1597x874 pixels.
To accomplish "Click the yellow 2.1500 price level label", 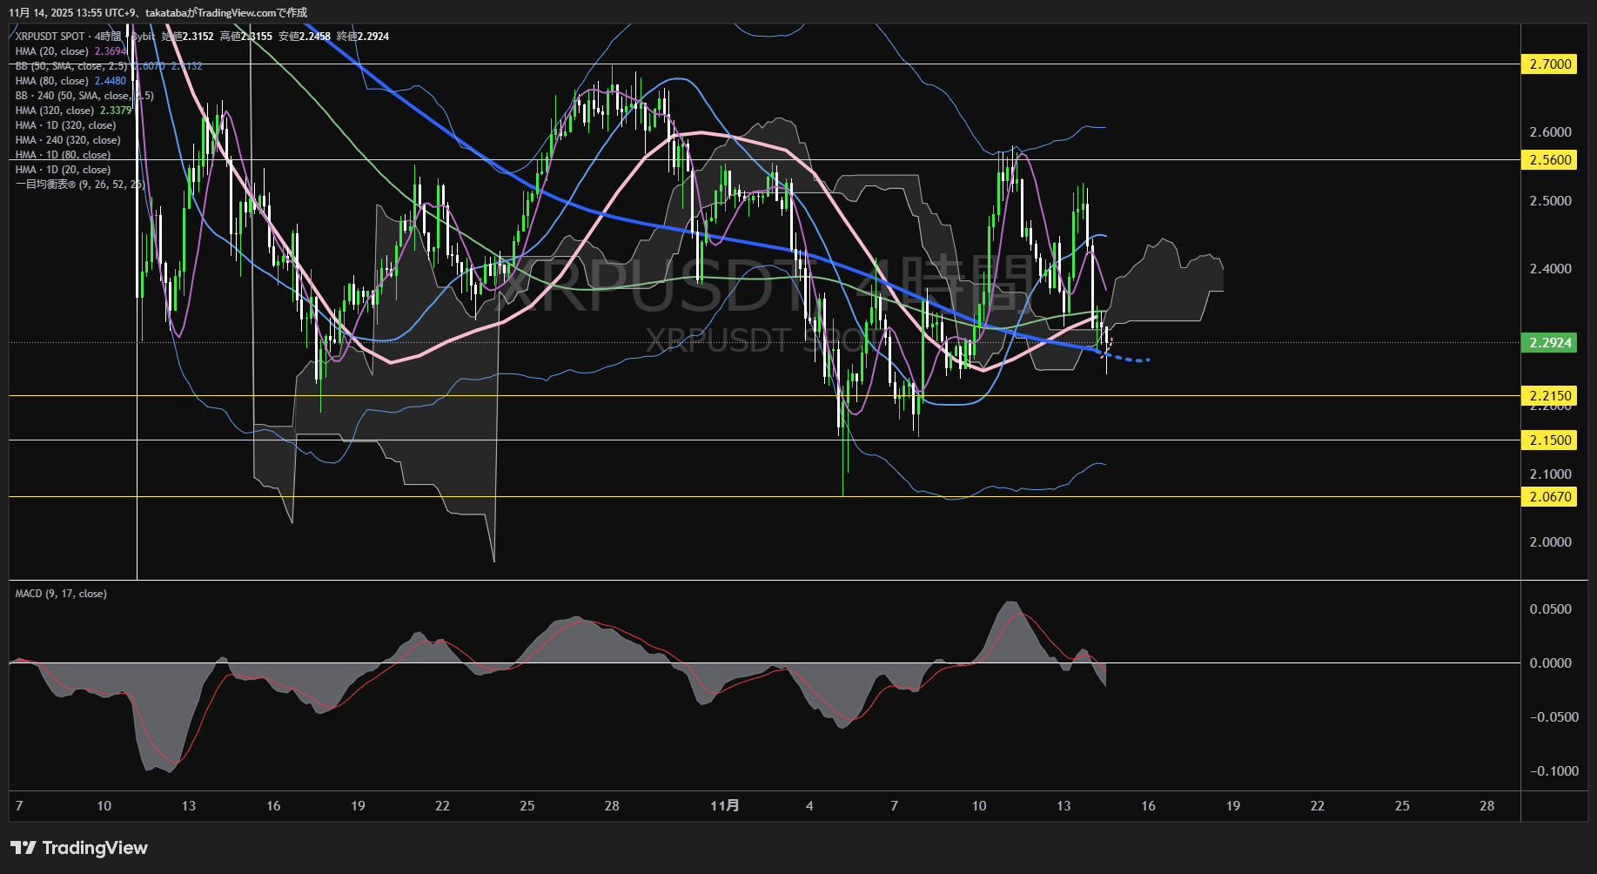I will 1549,440.
